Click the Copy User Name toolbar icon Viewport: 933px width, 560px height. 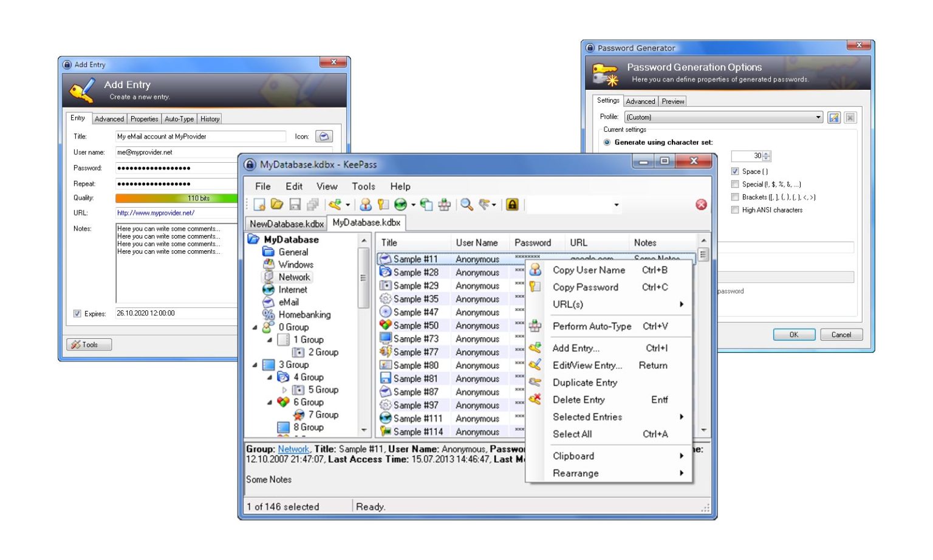pos(365,205)
